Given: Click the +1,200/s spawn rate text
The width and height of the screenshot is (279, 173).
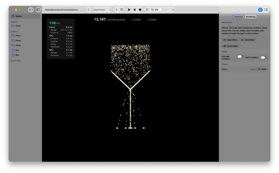Looking at the screenshot, I should [136, 20].
